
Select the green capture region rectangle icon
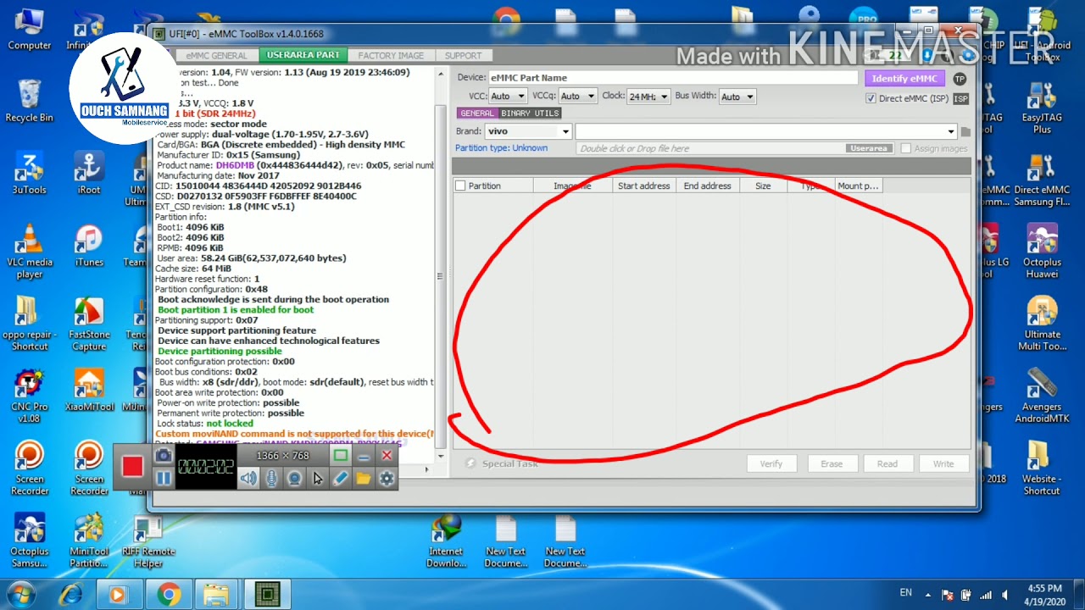[x=340, y=456]
